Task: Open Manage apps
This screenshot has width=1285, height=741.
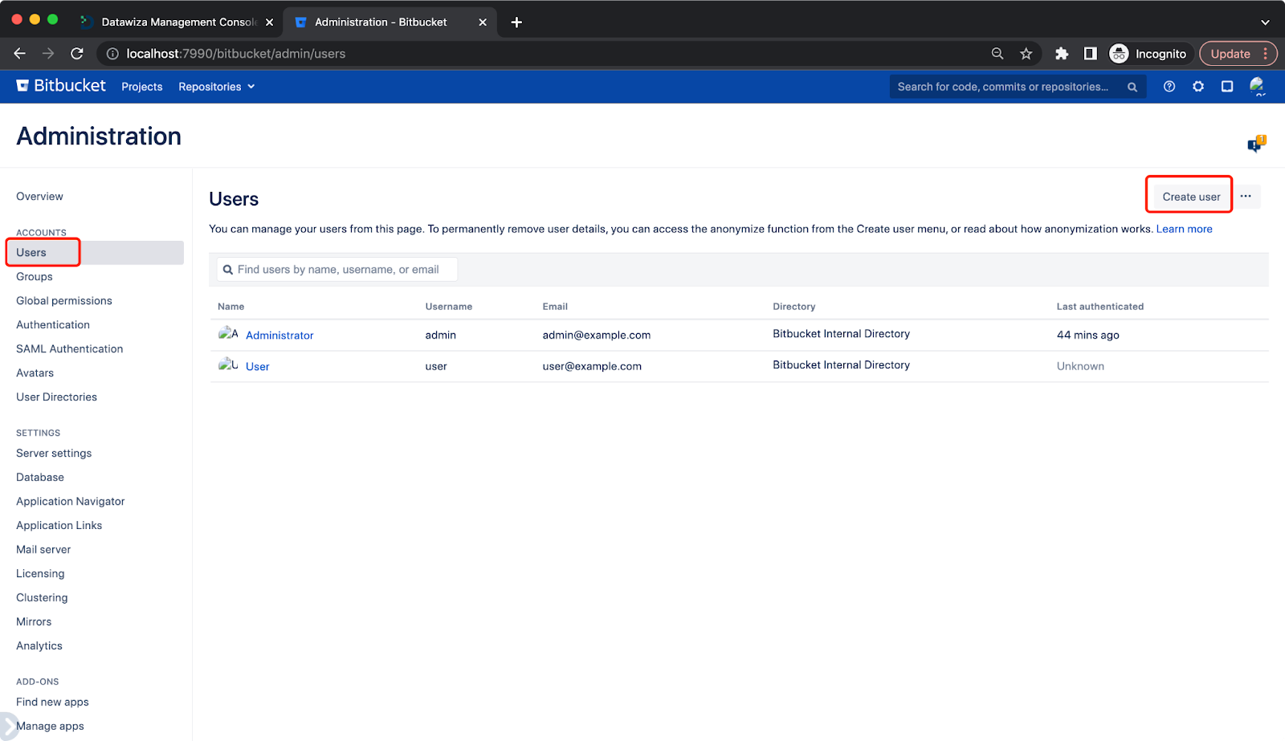Action: pyautogui.click(x=50, y=727)
